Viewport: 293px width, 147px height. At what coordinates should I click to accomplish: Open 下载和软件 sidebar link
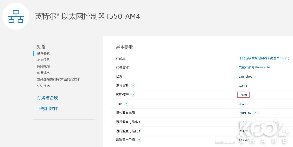coord(47,109)
